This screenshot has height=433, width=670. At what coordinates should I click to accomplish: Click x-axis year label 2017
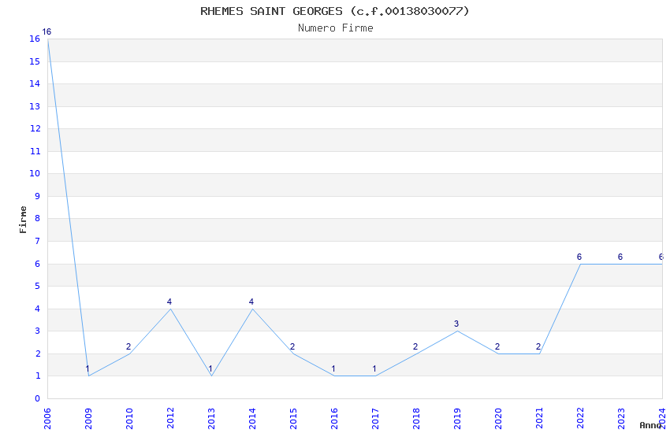[375, 419]
